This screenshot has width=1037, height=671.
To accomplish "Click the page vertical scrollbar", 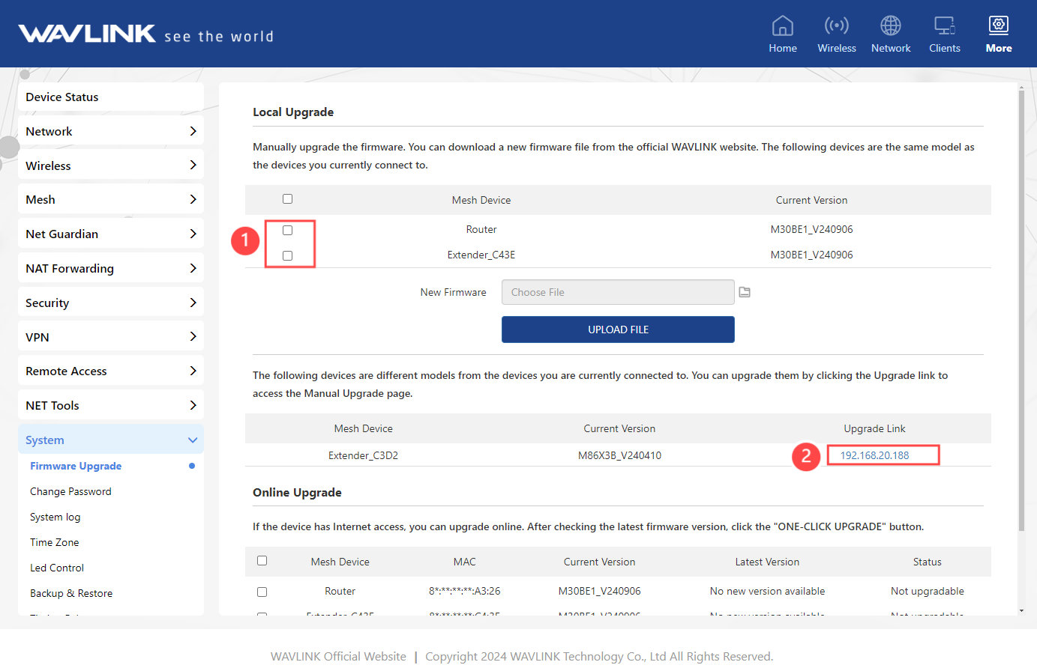I will pos(1021,300).
